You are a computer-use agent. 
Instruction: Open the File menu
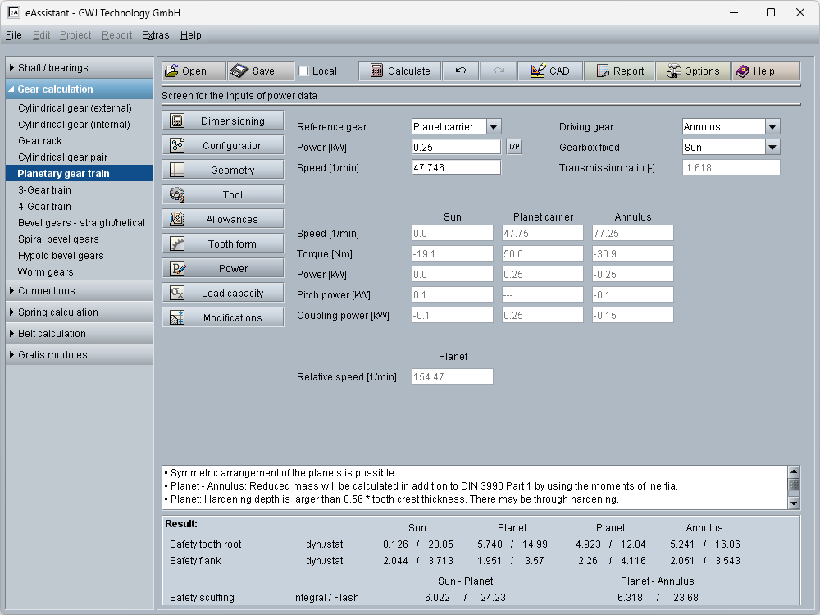click(x=13, y=35)
